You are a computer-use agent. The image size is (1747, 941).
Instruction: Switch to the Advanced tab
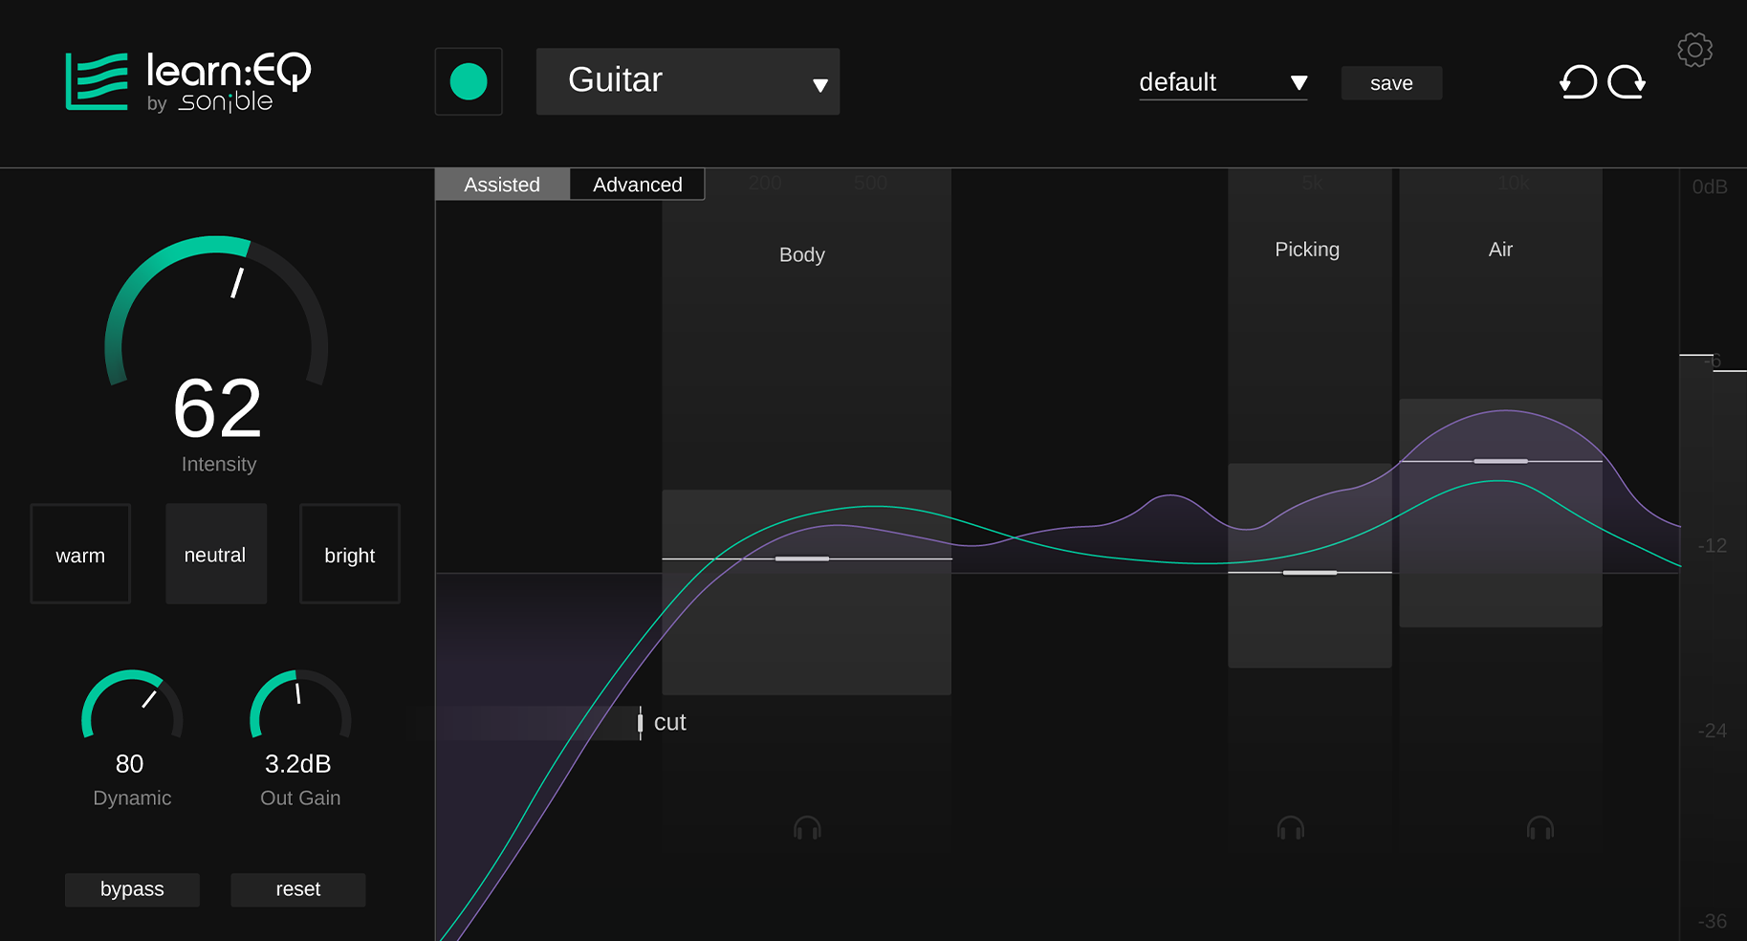click(637, 184)
